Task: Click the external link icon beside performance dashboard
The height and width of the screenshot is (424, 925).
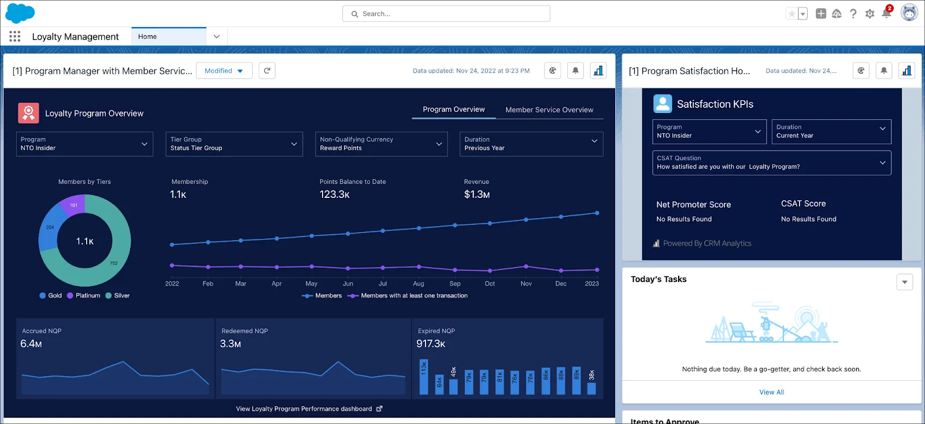Action: coord(379,408)
